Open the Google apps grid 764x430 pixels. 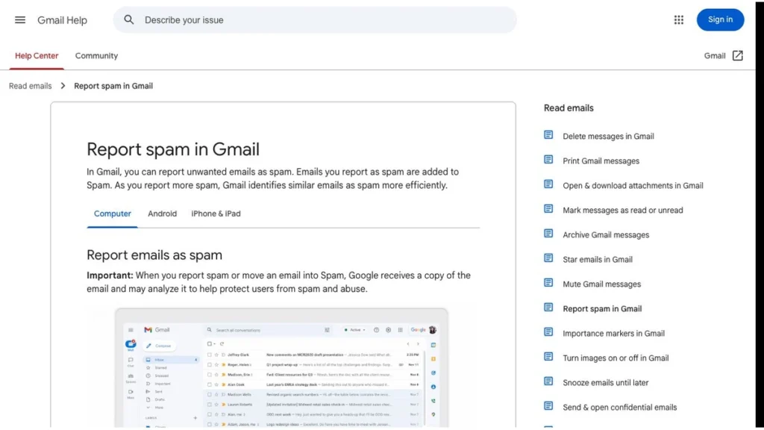(x=679, y=20)
